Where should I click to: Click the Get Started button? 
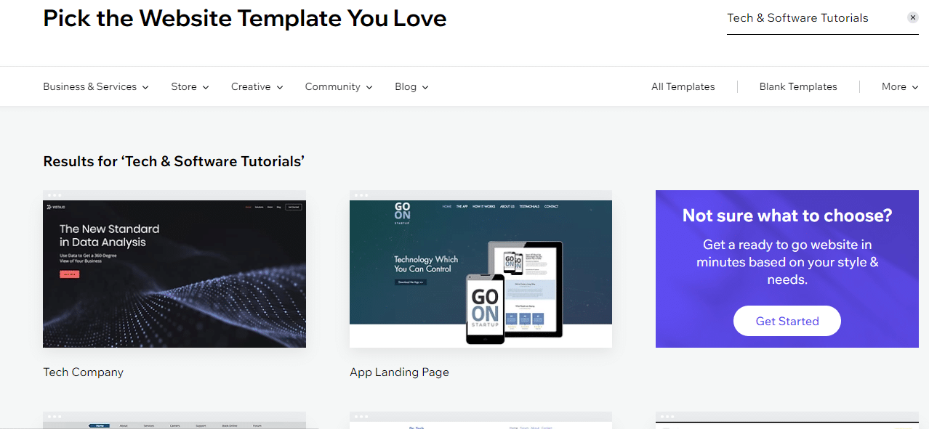click(787, 320)
